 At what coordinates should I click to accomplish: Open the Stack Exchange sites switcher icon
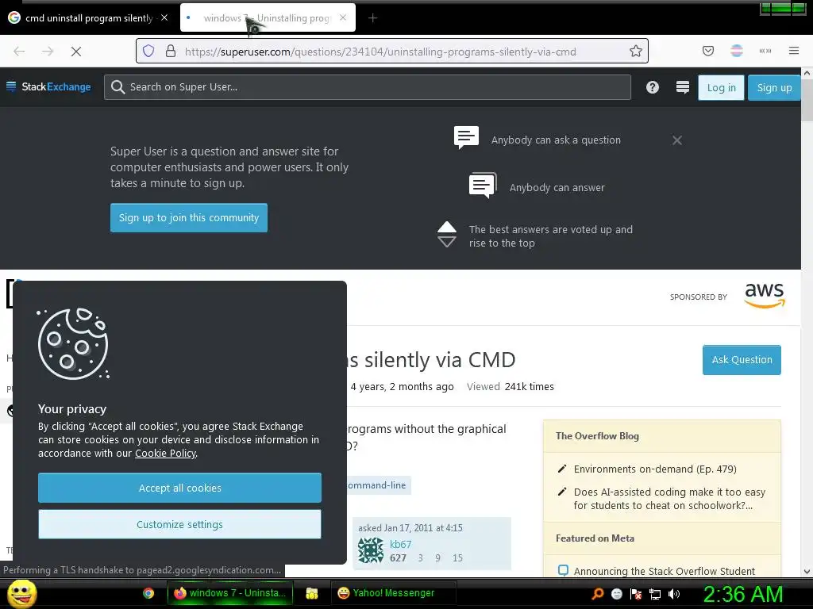[x=683, y=87]
